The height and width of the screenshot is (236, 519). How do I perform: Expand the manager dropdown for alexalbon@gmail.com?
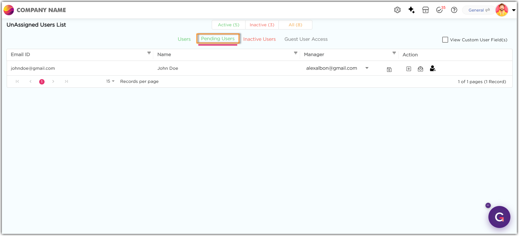tap(367, 68)
